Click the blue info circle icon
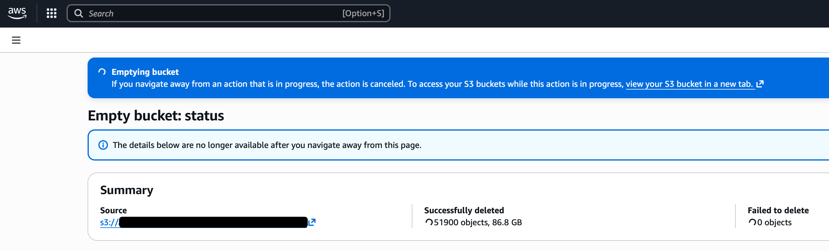 pyautogui.click(x=103, y=145)
